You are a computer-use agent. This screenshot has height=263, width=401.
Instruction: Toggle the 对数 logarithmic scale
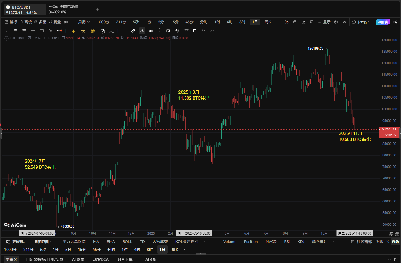[380, 242]
